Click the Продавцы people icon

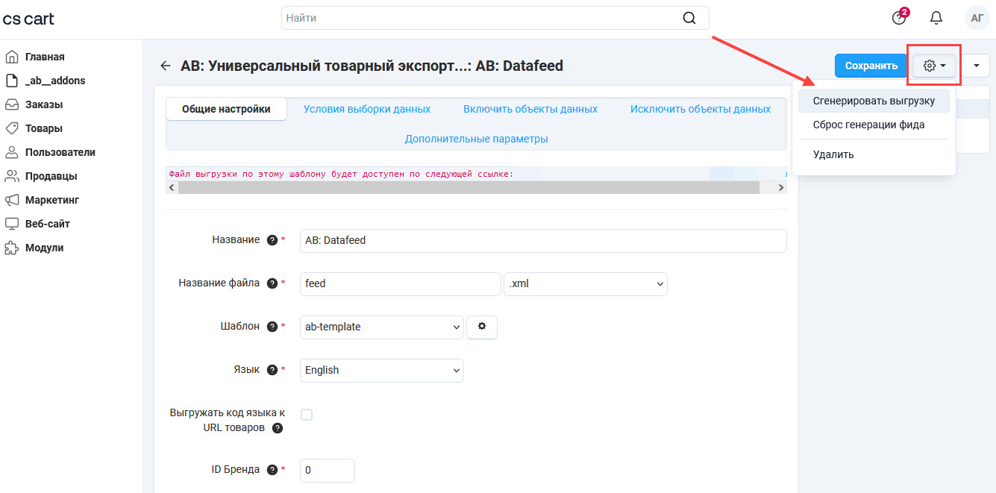click(12, 176)
